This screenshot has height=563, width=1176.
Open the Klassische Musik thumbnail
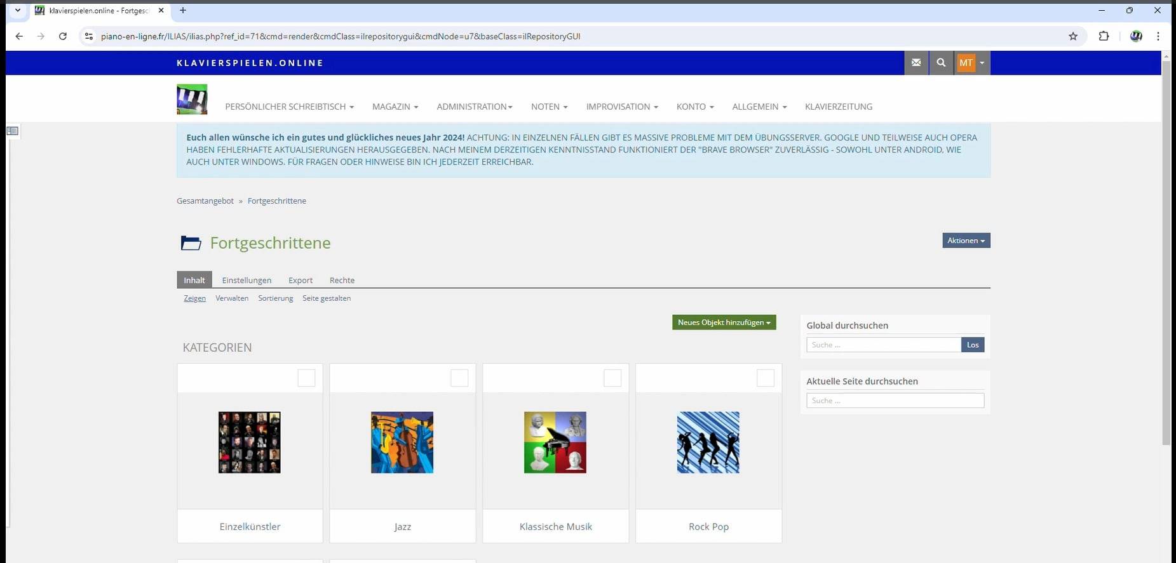(x=555, y=442)
